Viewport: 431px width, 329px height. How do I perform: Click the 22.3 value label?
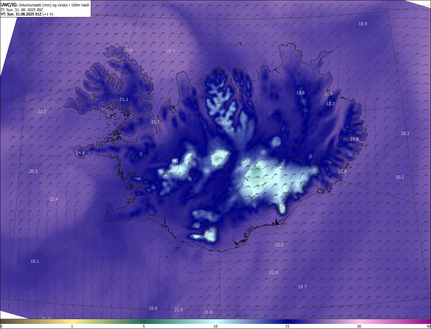point(42,111)
